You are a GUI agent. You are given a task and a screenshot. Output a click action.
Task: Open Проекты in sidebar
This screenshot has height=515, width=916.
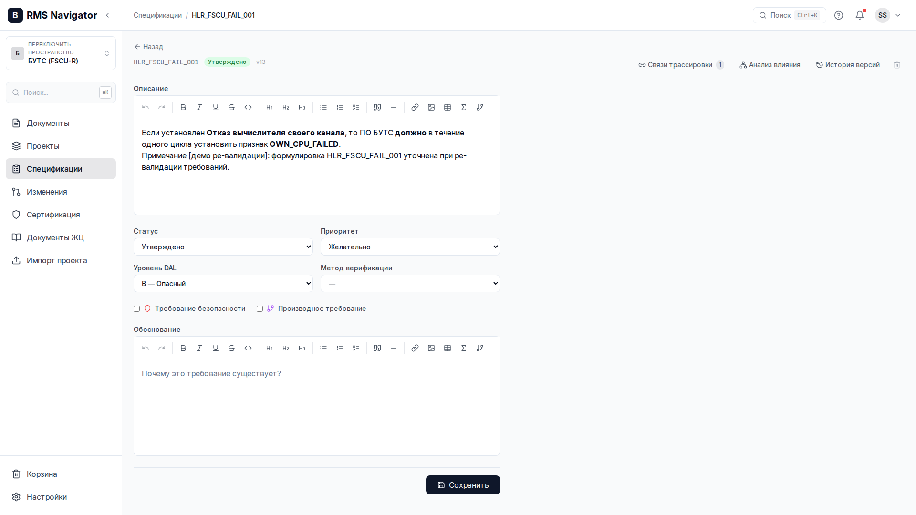tap(61, 146)
